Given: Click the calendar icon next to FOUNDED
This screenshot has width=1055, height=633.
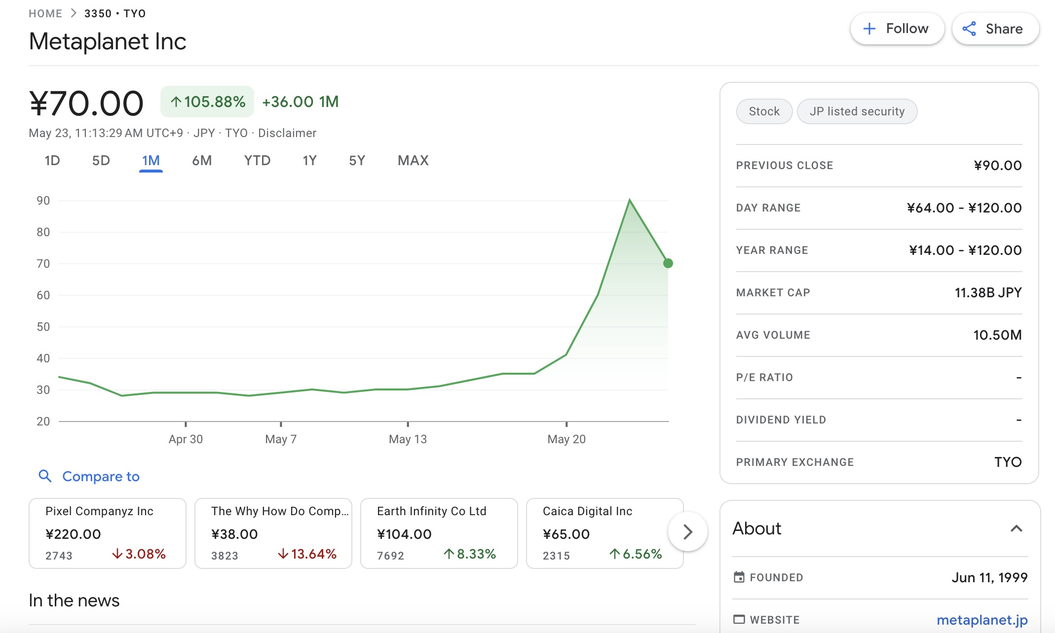Looking at the screenshot, I should [739, 577].
